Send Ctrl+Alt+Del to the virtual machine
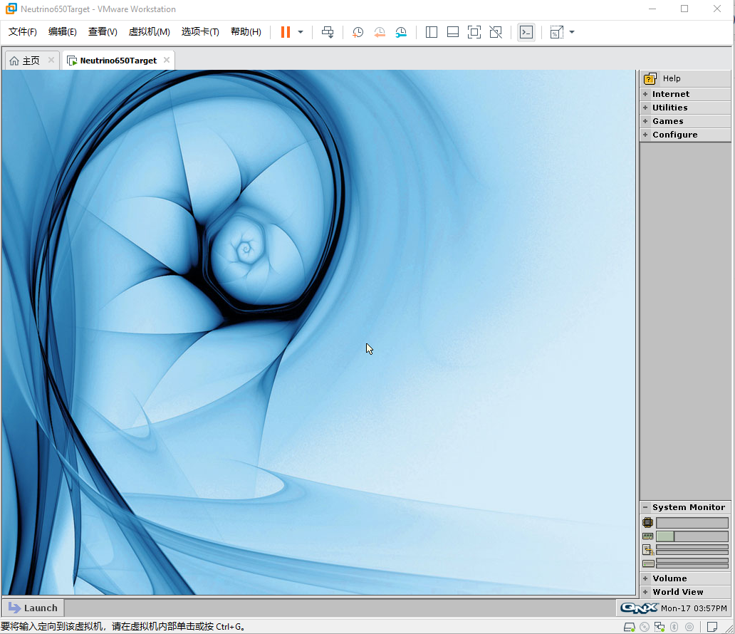 [x=328, y=32]
